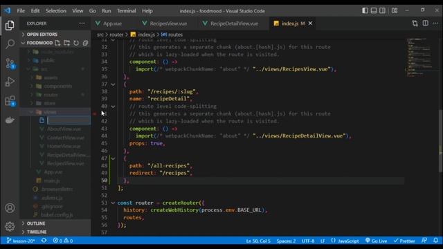
Task: Toggle secondary side bar layout icon
Action: pos(382,11)
